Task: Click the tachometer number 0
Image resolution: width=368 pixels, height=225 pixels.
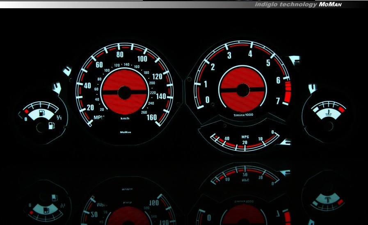Action: click(x=208, y=100)
